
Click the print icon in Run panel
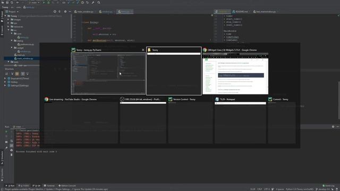tap(12, 150)
